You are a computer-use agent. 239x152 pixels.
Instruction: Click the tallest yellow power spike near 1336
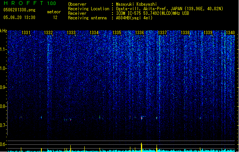pos(141,147)
